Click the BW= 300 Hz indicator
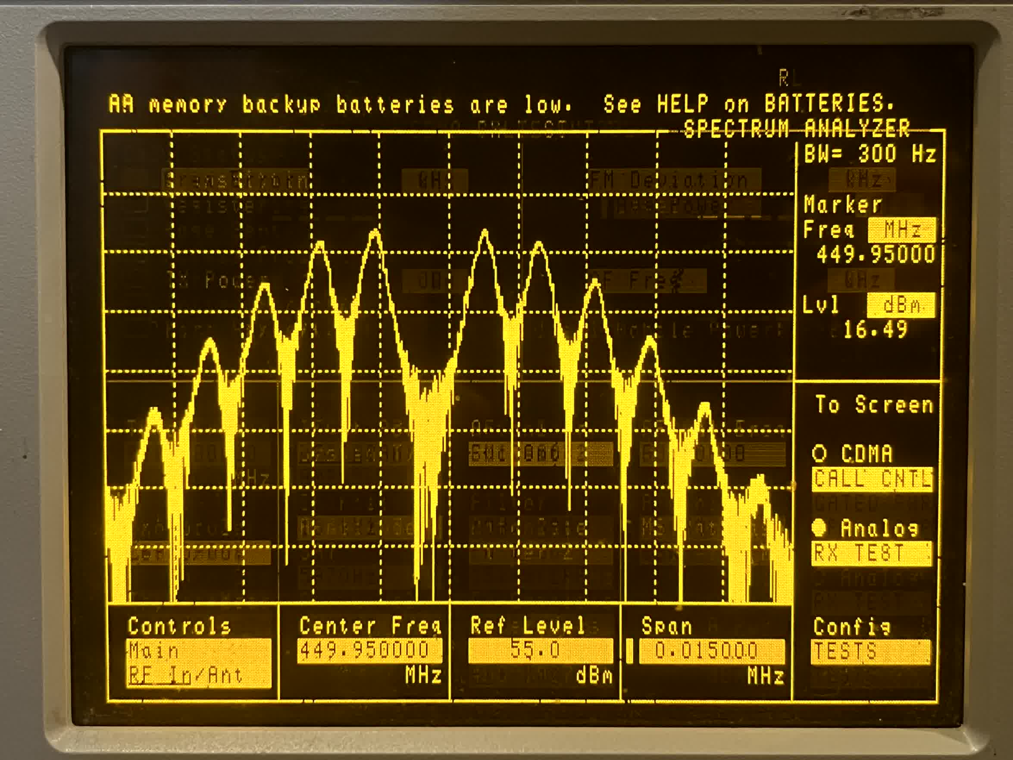The image size is (1013, 760). [x=870, y=154]
